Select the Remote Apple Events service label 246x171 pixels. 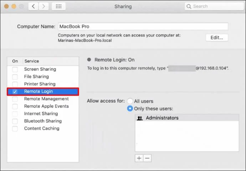[46, 106]
